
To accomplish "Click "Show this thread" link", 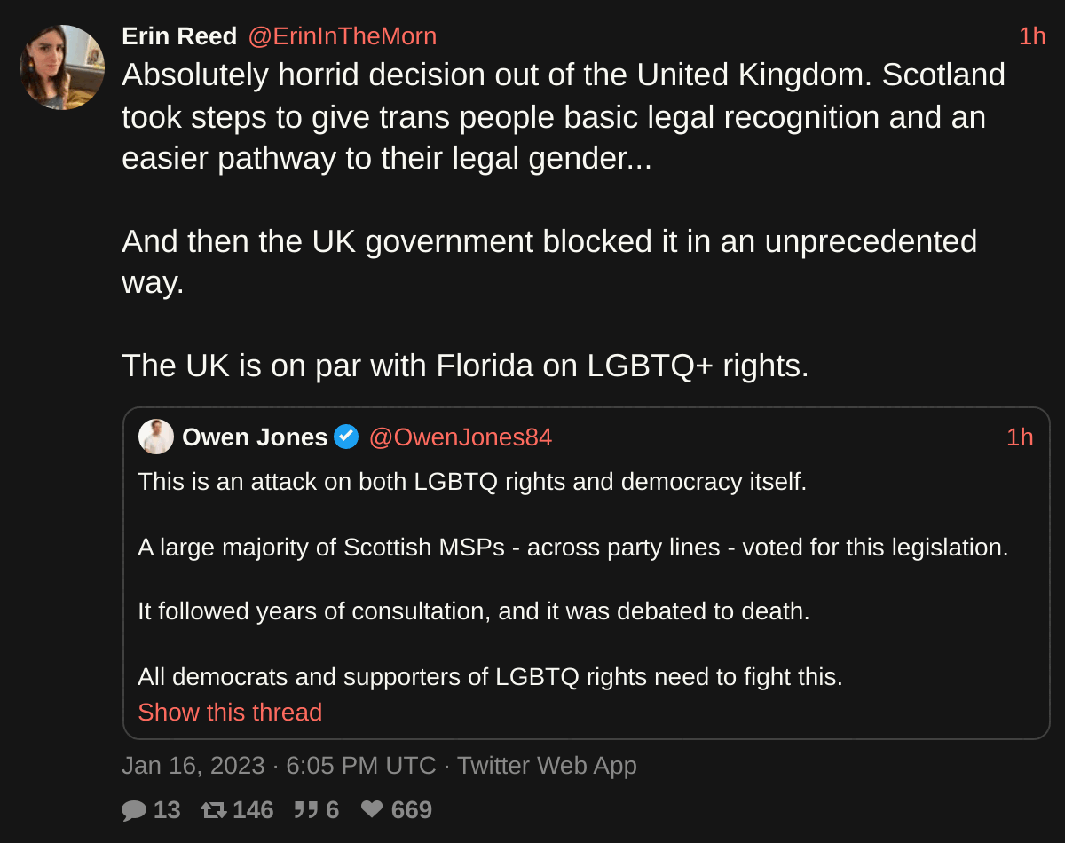I will click(230, 712).
